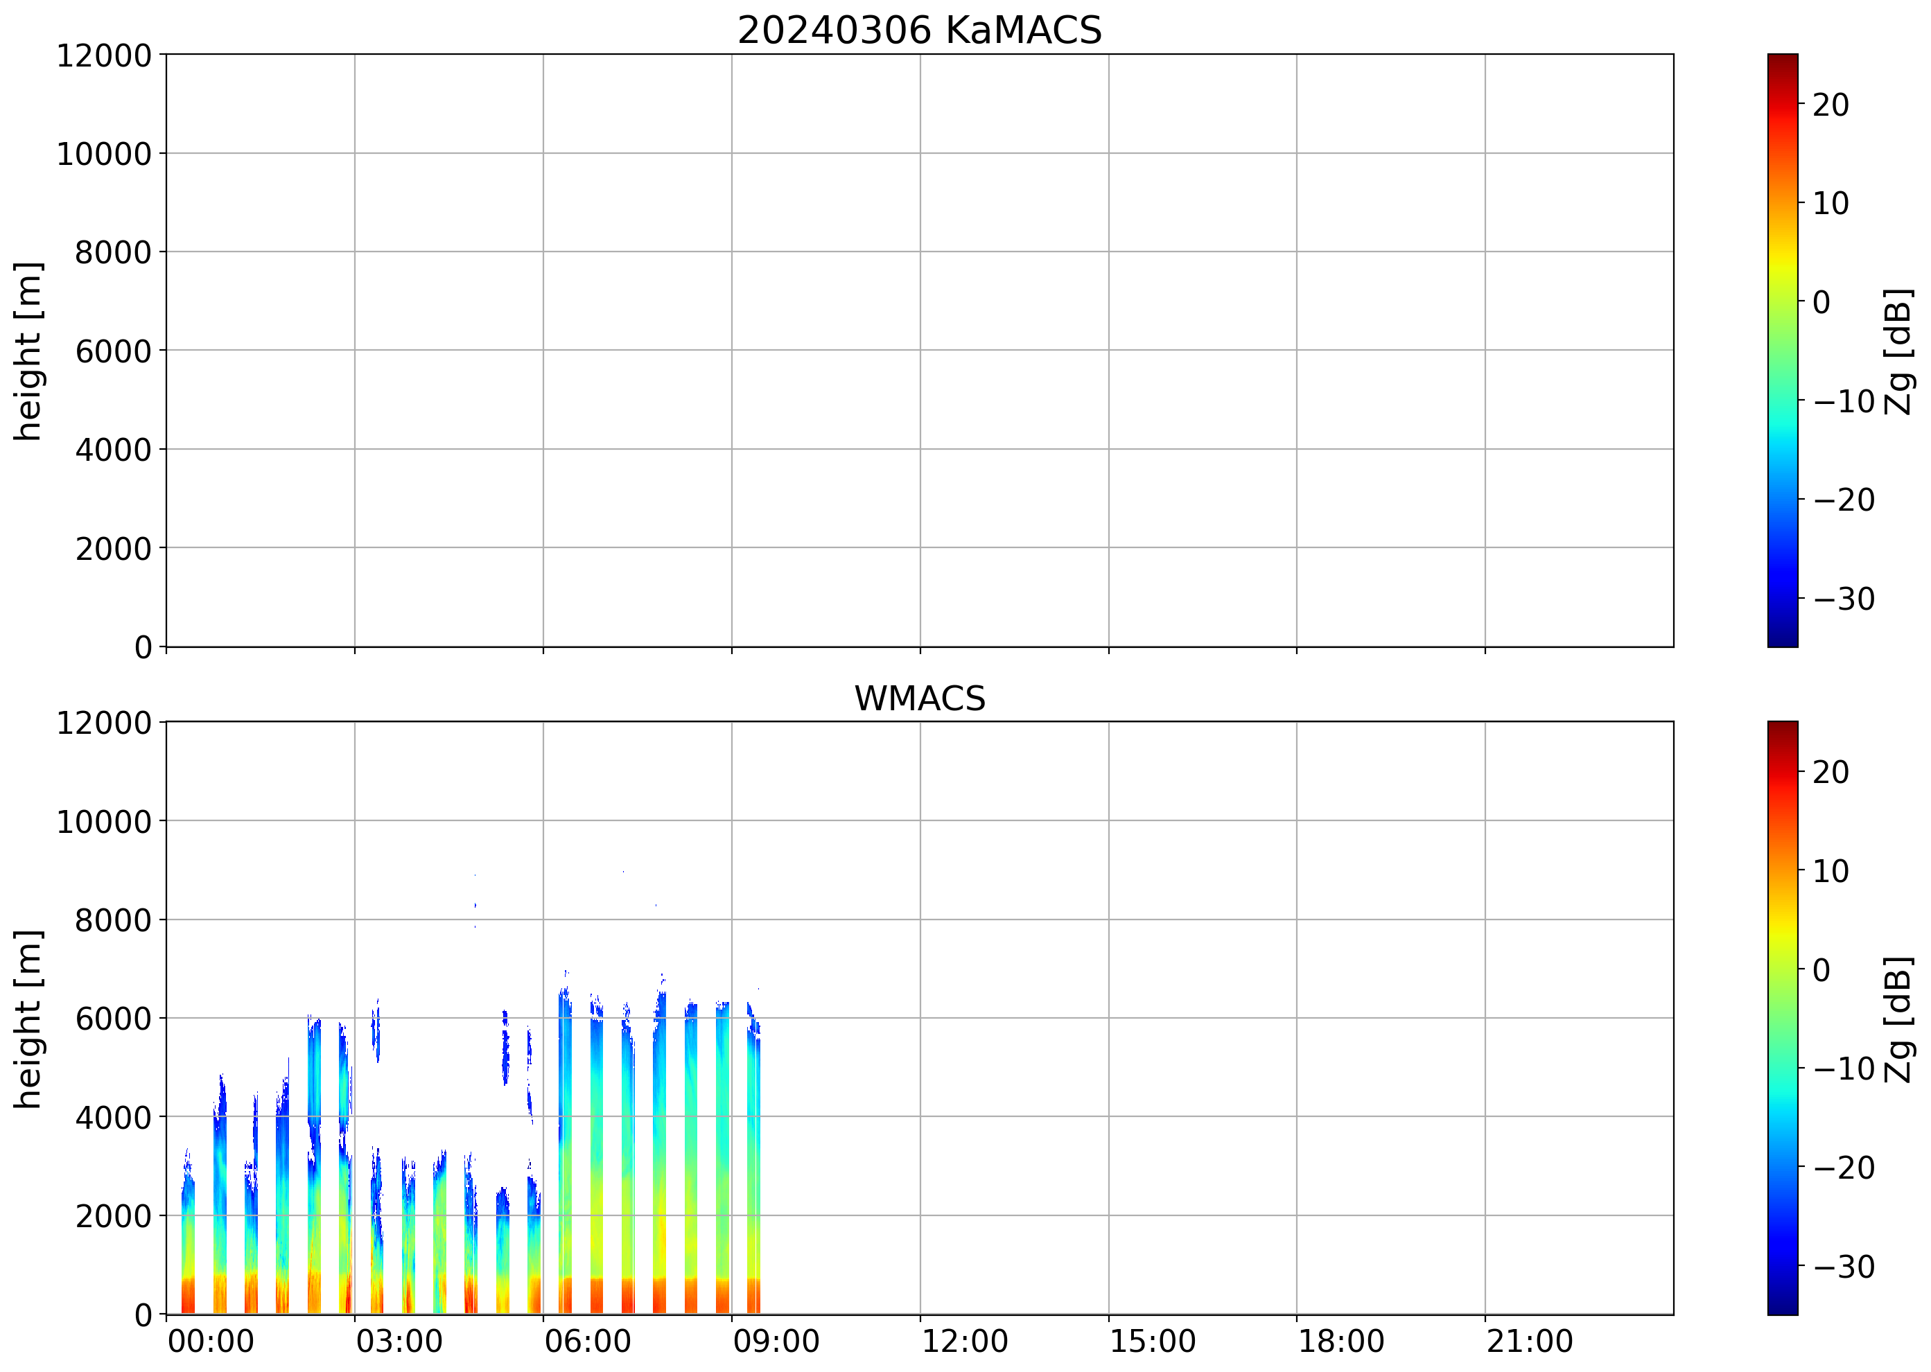Click the 15:00 time axis label
The image size is (1931, 1372).
coord(1153,1342)
